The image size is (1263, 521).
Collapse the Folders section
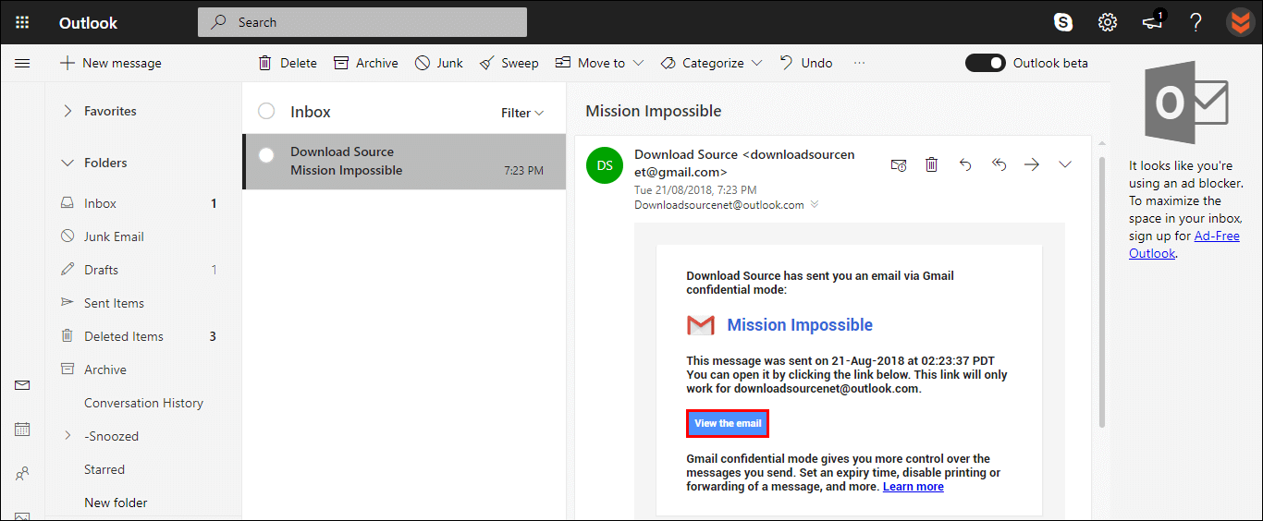67,163
